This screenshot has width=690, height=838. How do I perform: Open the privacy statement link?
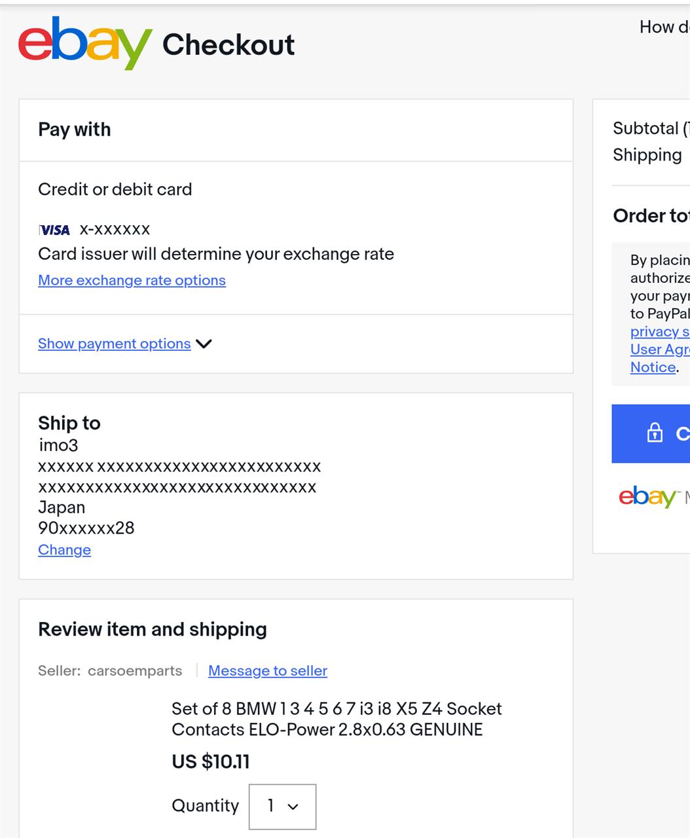(x=660, y=331)
